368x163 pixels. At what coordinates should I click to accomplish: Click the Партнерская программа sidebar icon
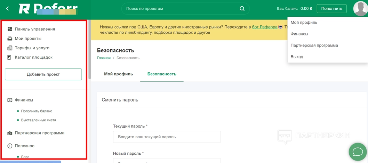(10, 133)
